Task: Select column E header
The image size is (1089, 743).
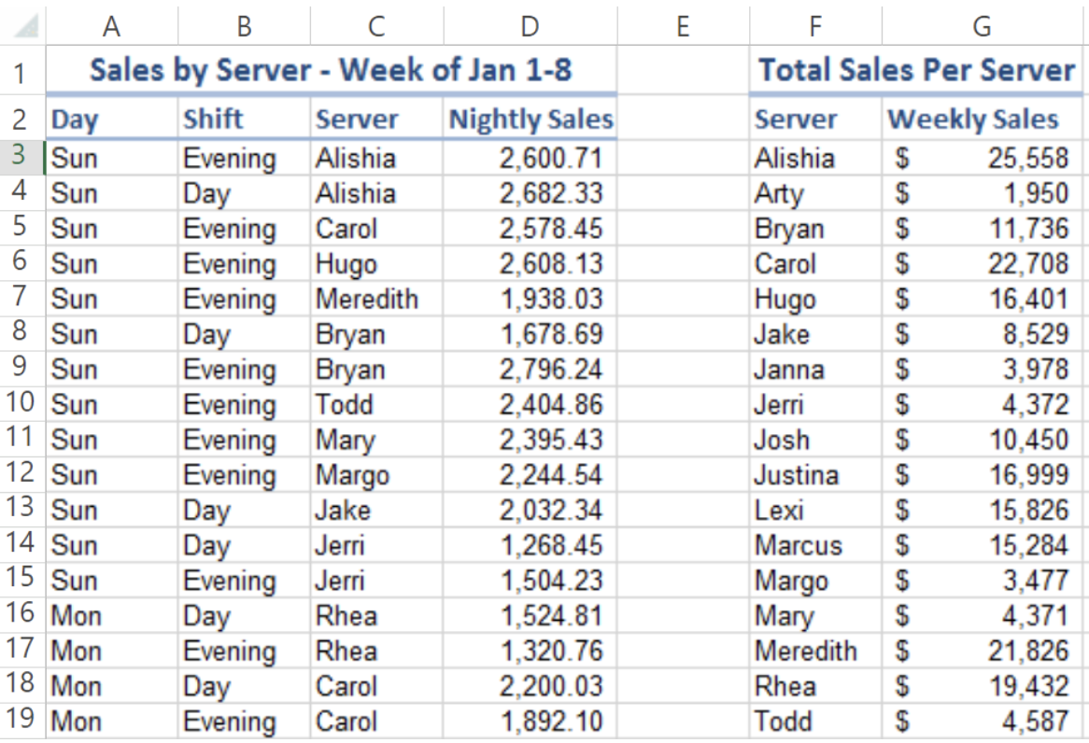Action: 684,26
